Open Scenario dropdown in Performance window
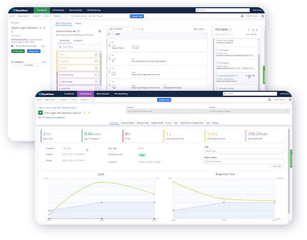307x240 pixels. [167, 111]
